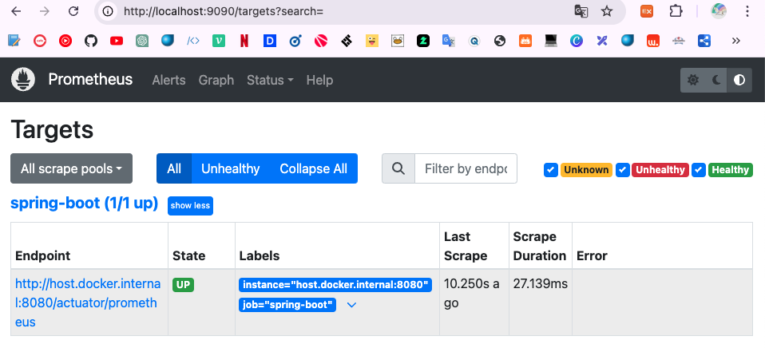The width and height of the screenshot is (765, 348).
Task: Go to Alerts in navbar
Action: [x=168, y=80]
